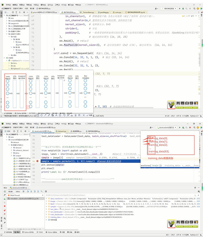Image resolution: width=203 pixels, height=239 pixels.
Task: Click Resume Program icon in debug panel
Action: pyautogui.click(x=5, y=199)
